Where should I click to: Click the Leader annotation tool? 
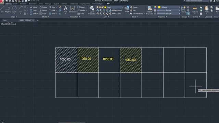pyautogui.click(x=81, y=11)
